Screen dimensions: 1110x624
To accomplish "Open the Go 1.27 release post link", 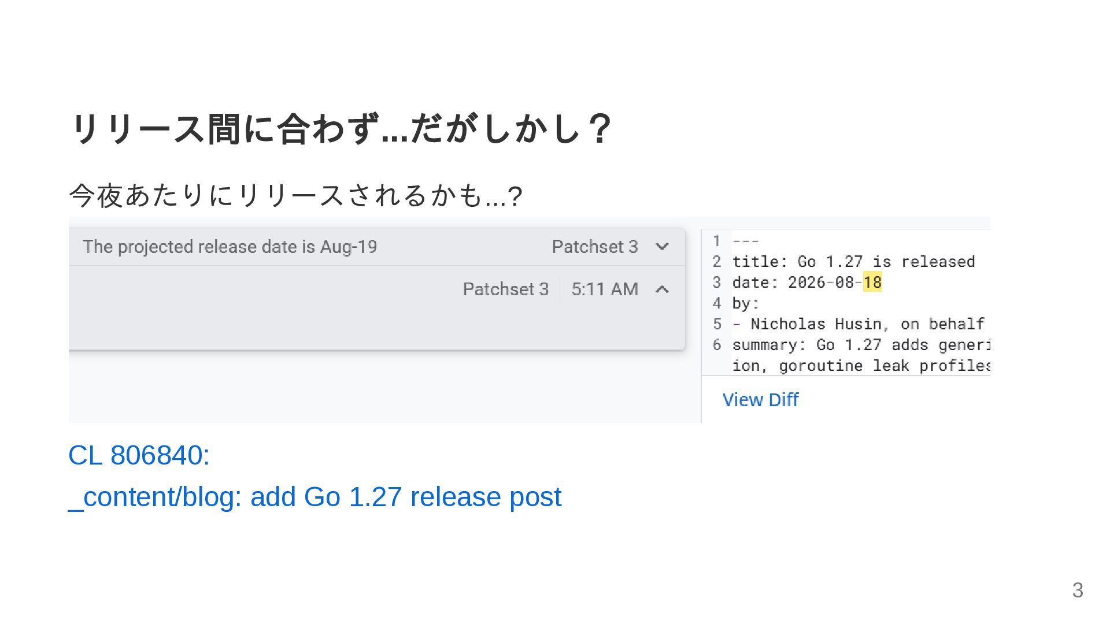I will pyautogui.click(x=315, y=497).
